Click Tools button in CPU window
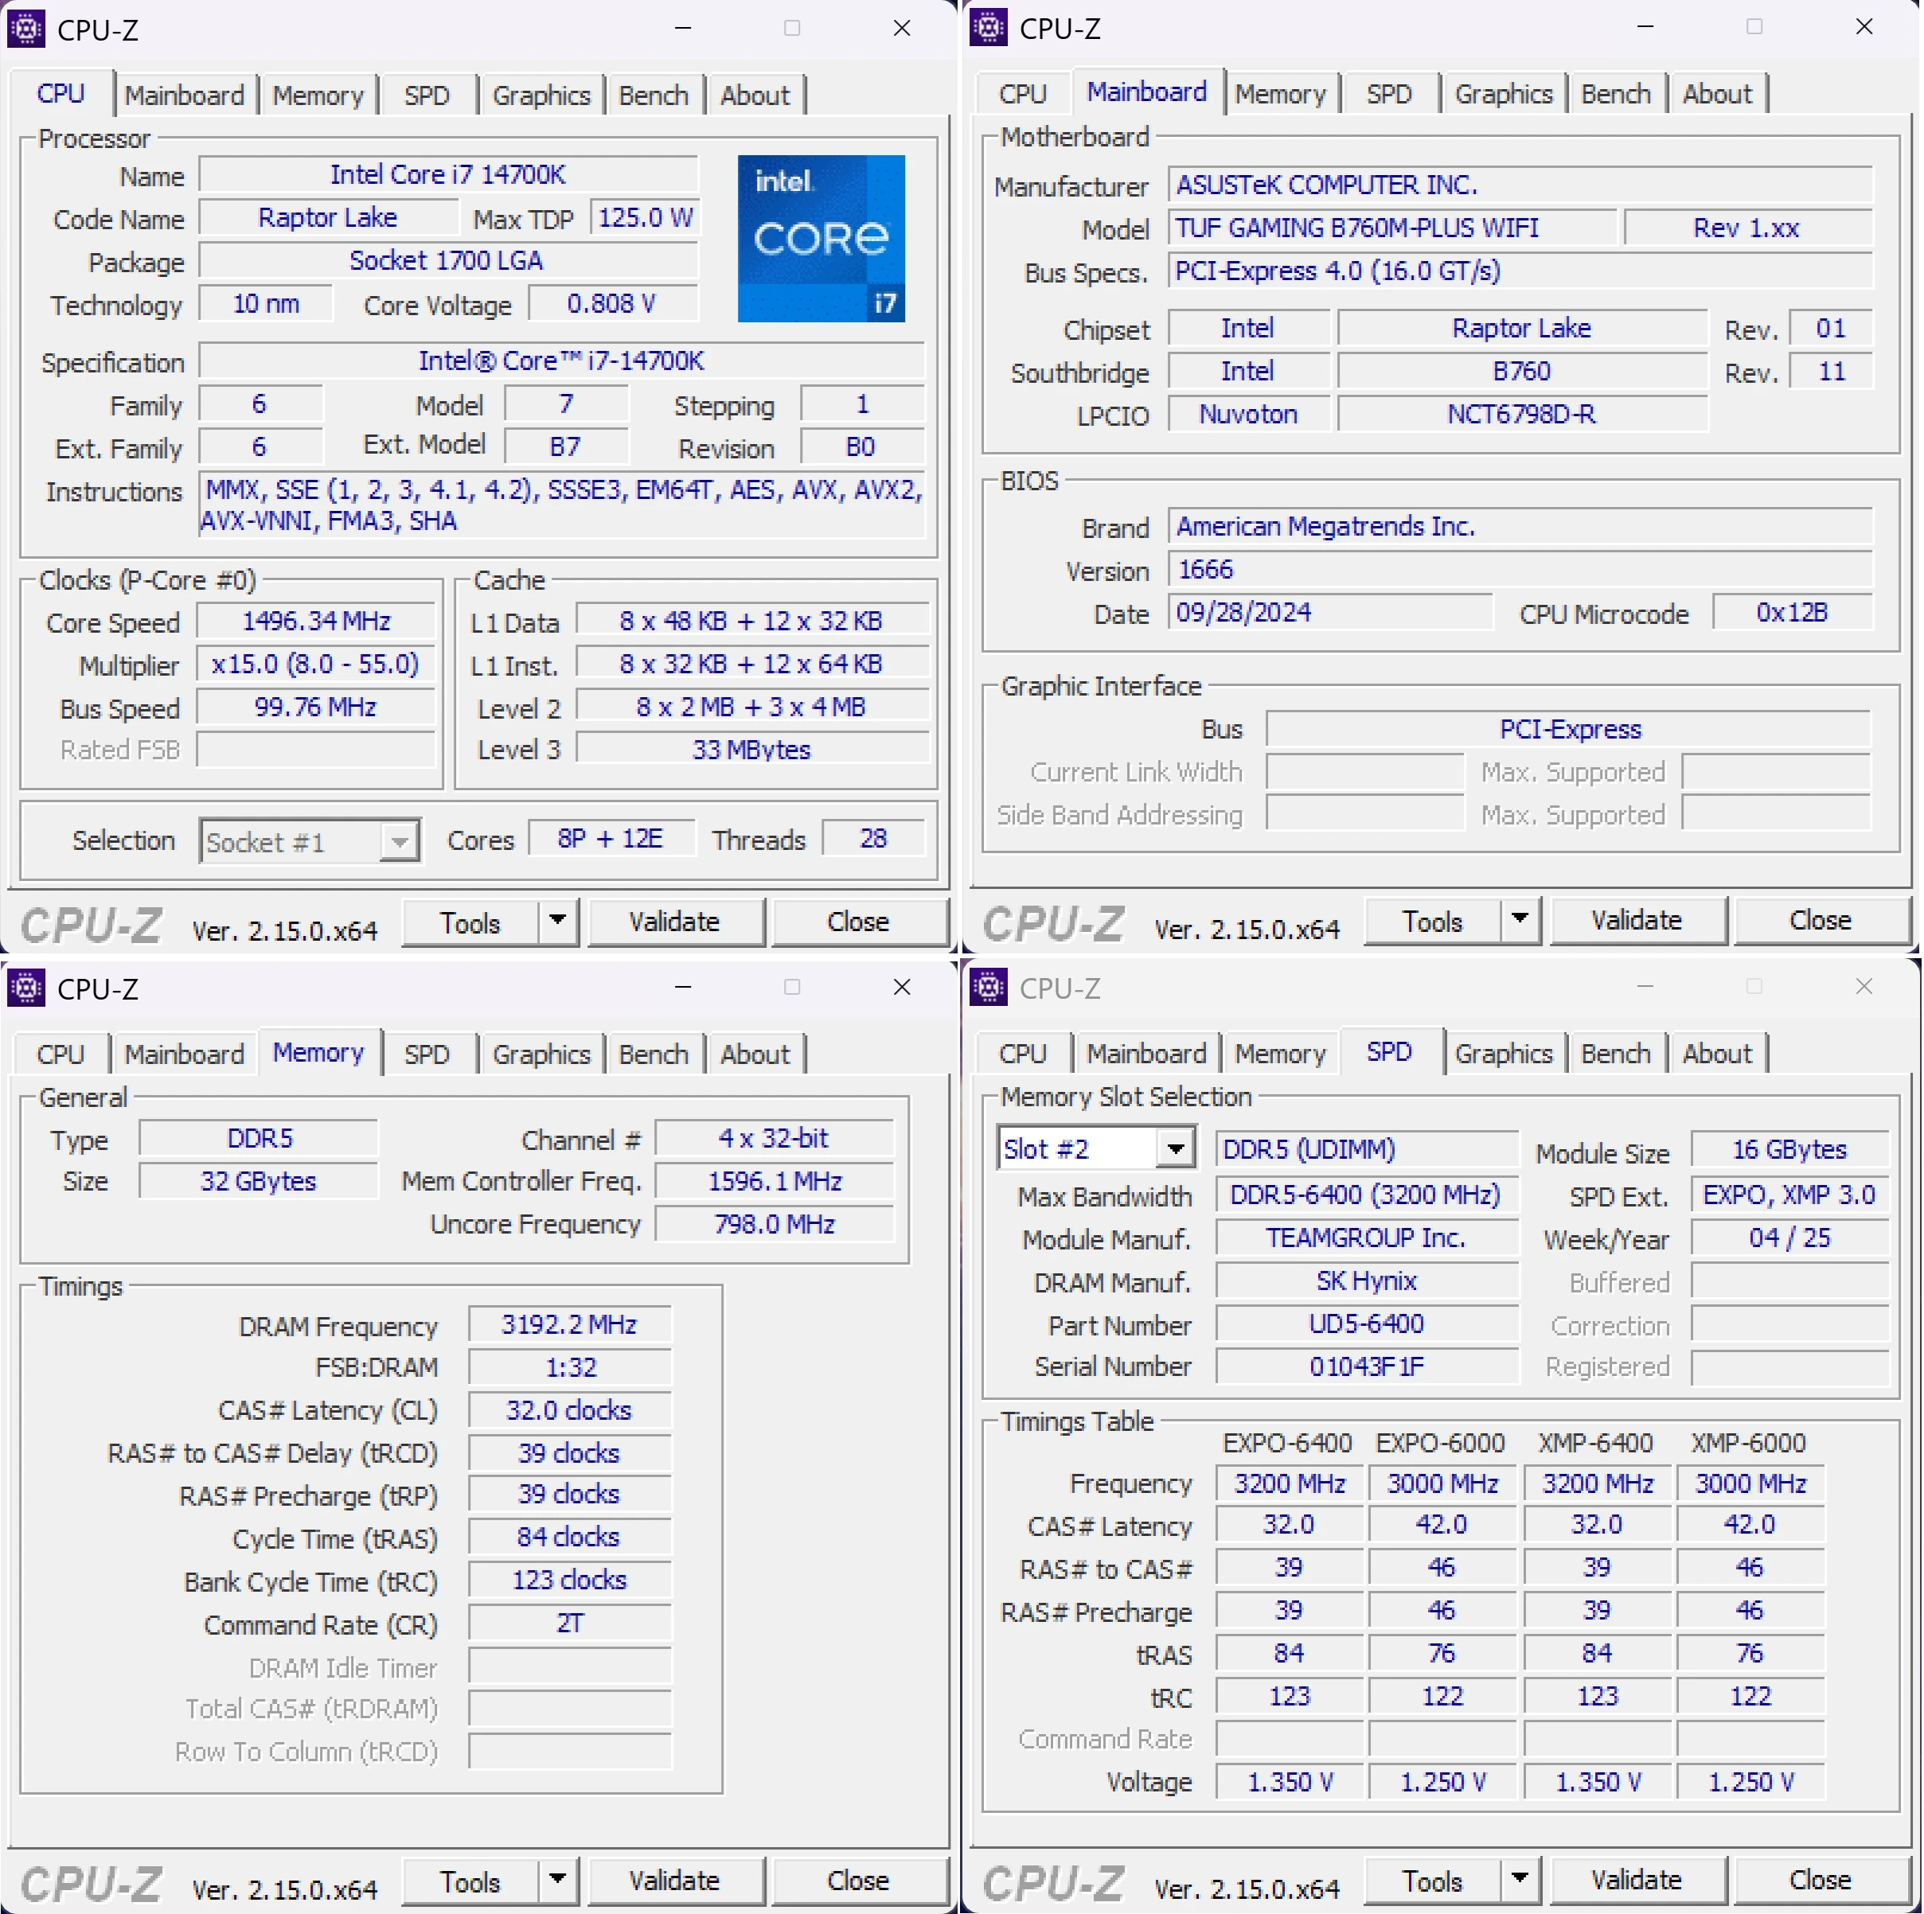 [470, 922]
